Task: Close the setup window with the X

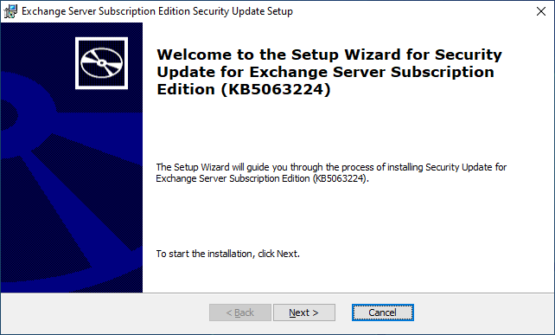Action: [541, 11]
